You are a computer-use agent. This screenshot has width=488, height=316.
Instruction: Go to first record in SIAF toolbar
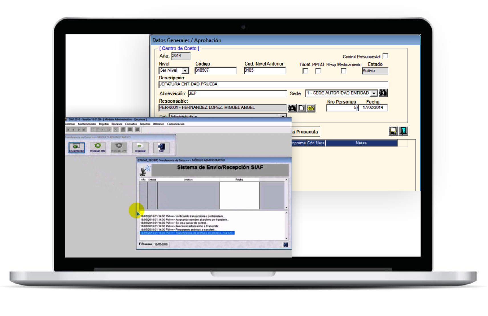tap(68, 130)
